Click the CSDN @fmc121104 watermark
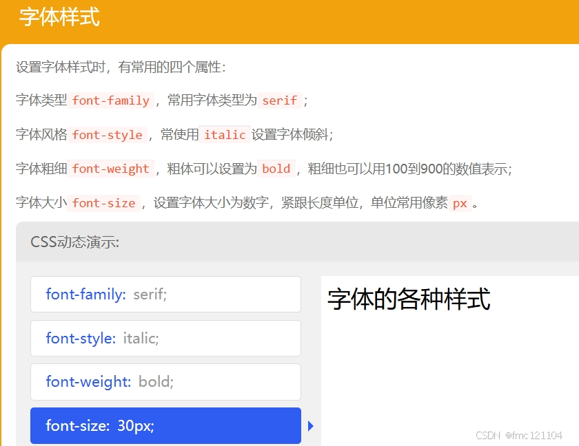Screen dimensions: 579x446 click(x=519, y=435)
